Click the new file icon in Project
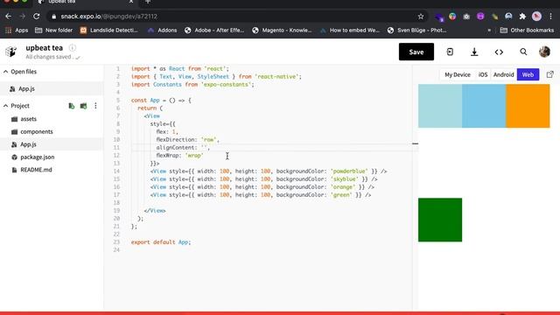 coord(72,106)
